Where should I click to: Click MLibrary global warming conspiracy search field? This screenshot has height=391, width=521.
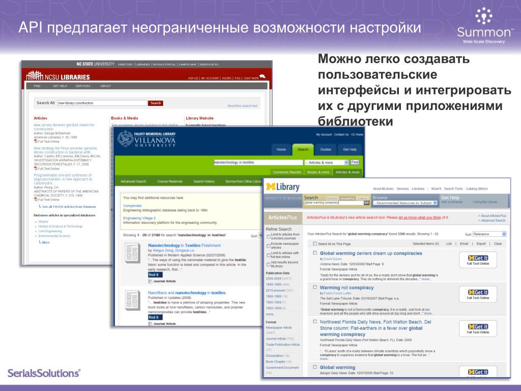pyautogui.click(x=334, y=203)
